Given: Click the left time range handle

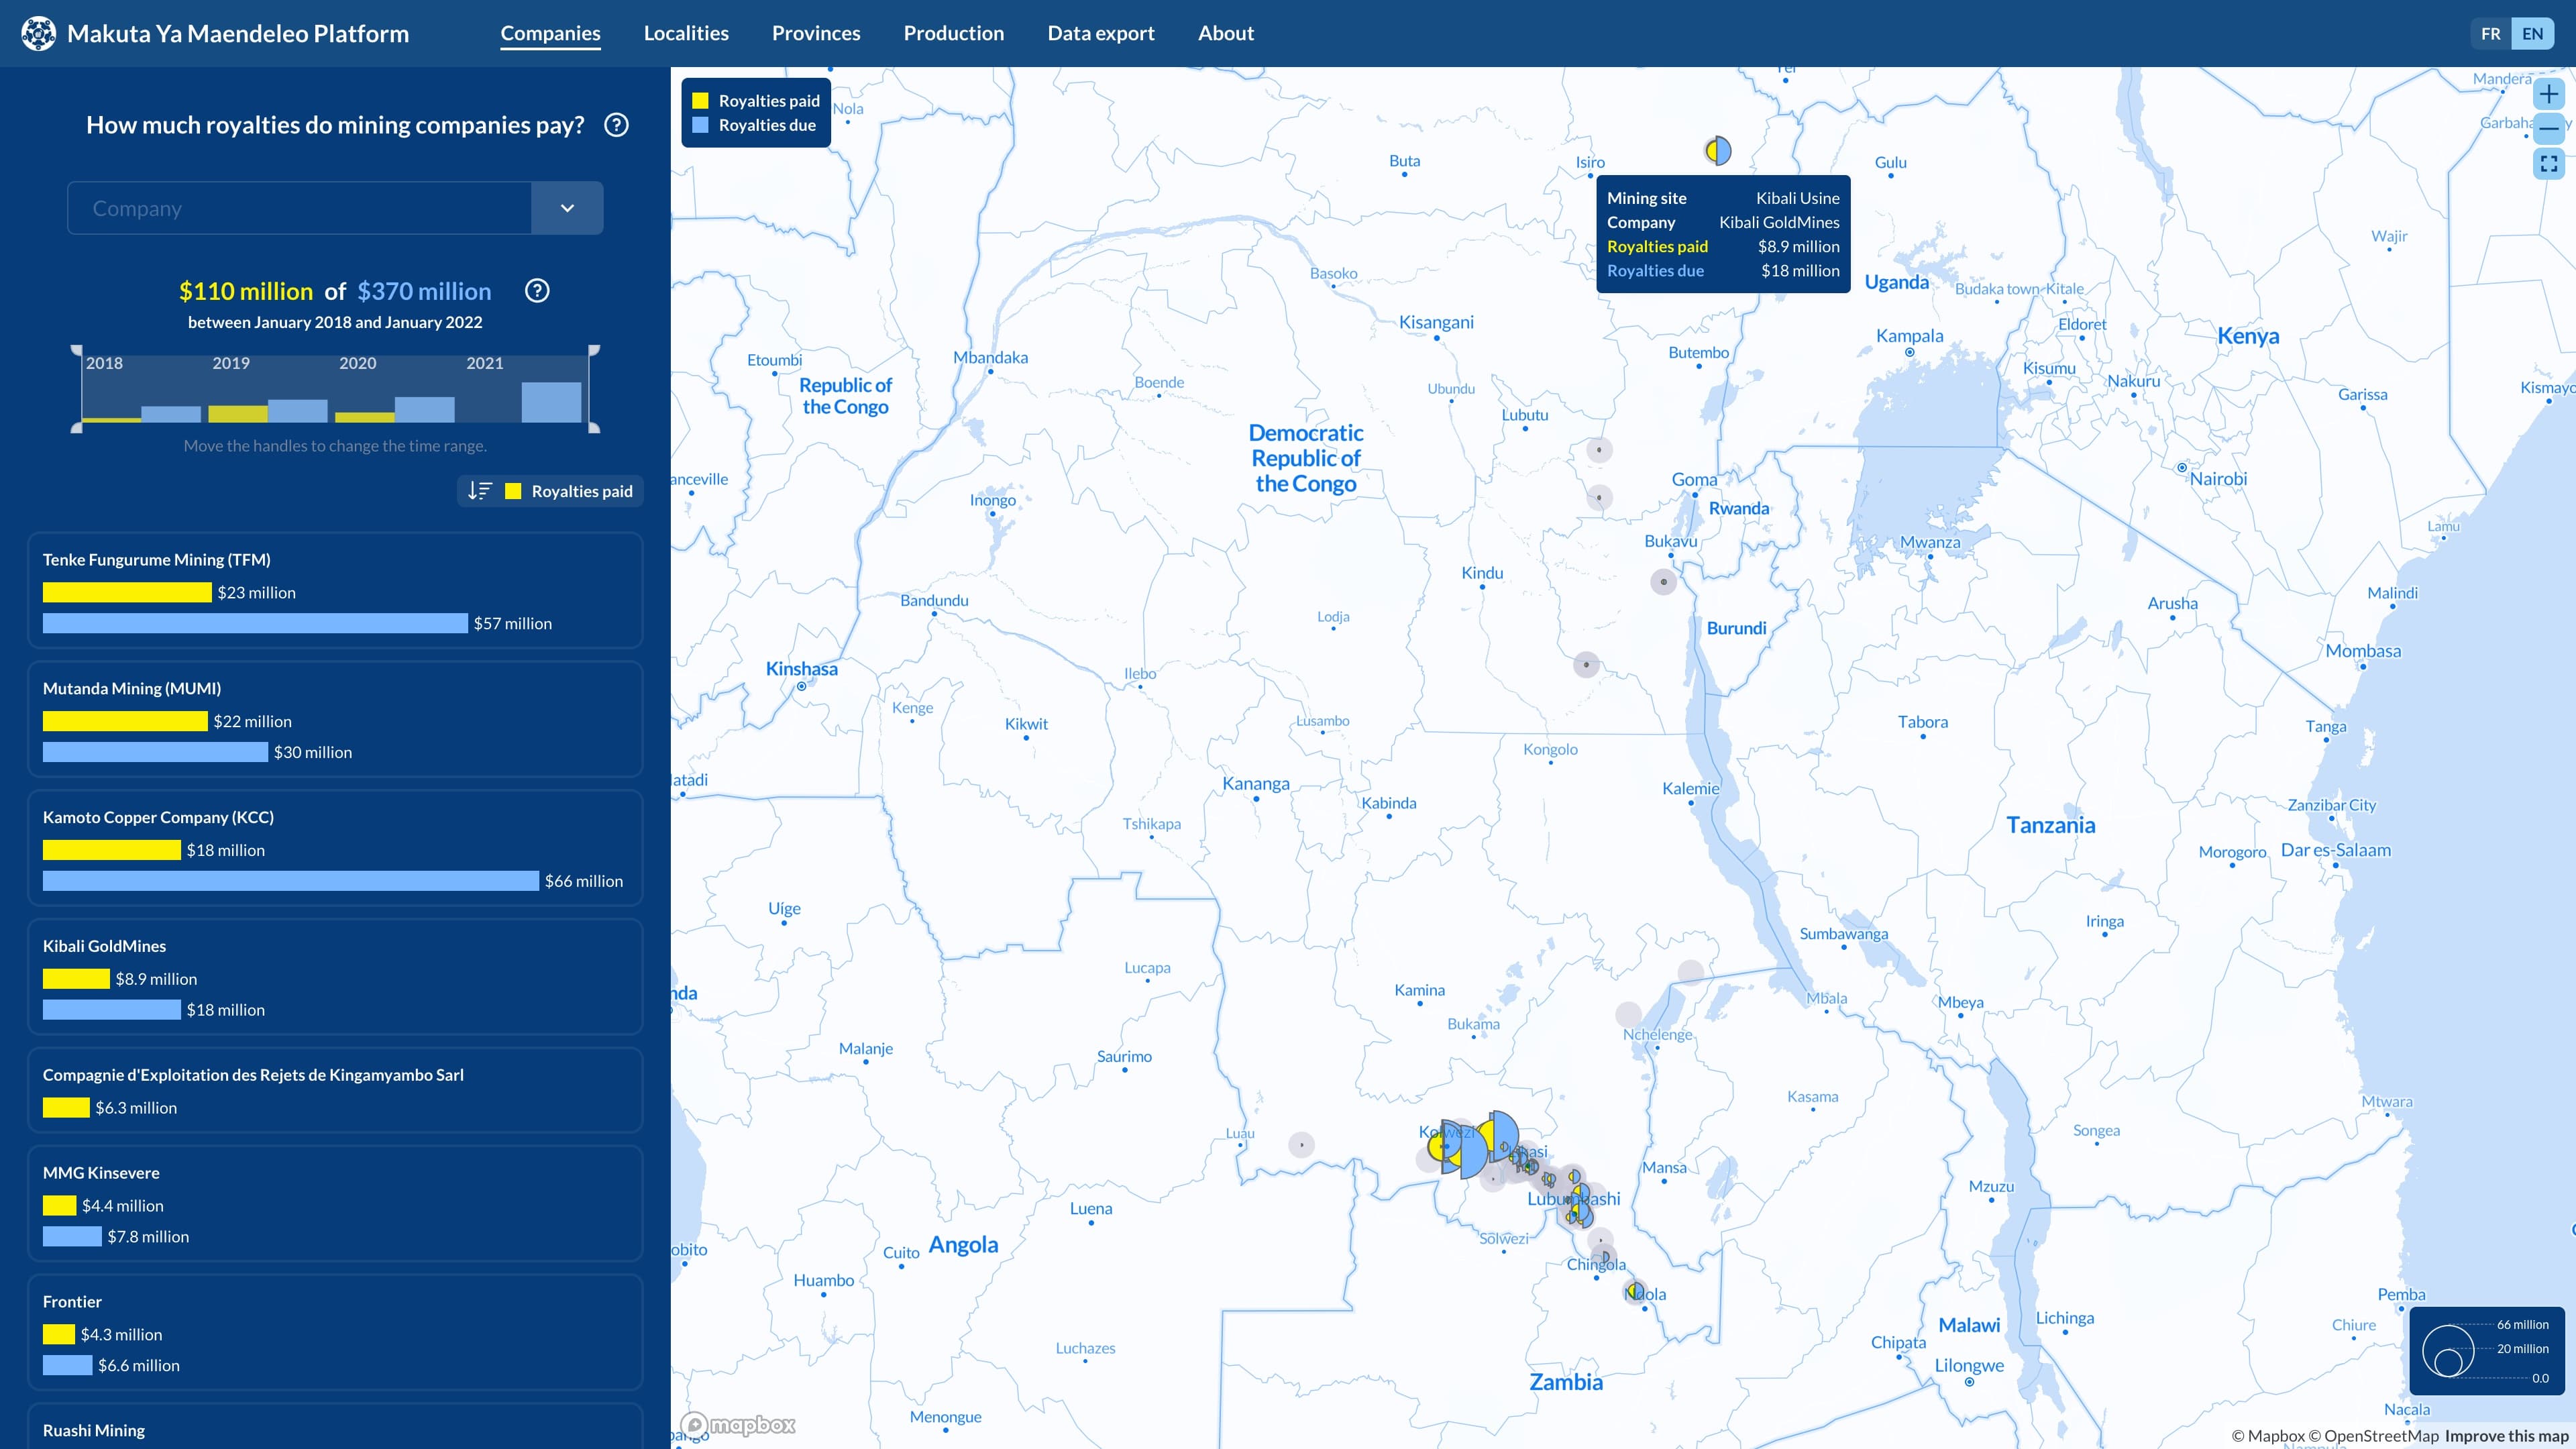Looking at the screenshot, I should (x=77, y=389).
